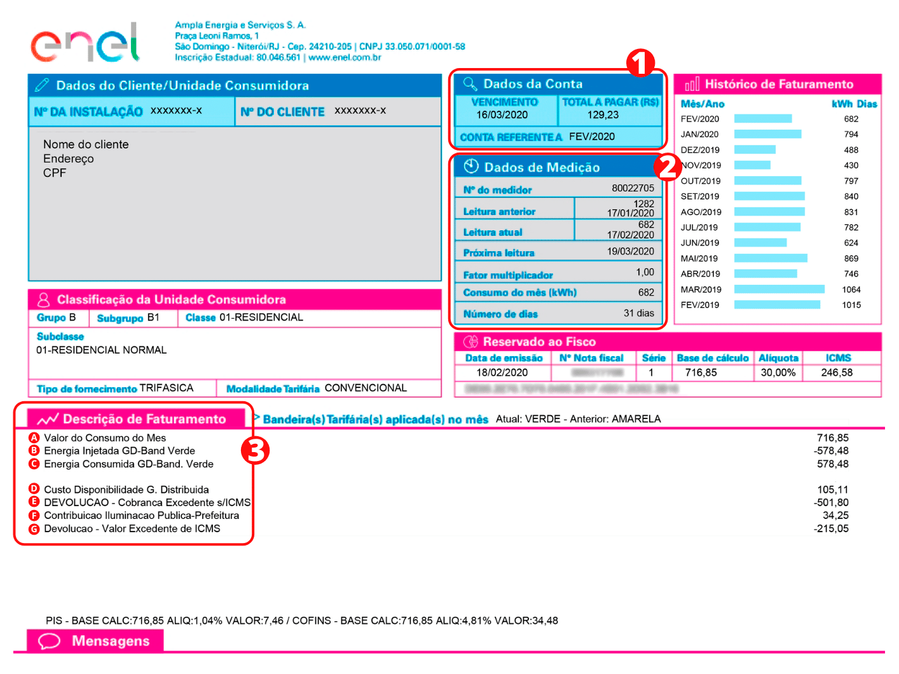
Task: Click the Histórico de Faturamento header
Action: point(778,84)
